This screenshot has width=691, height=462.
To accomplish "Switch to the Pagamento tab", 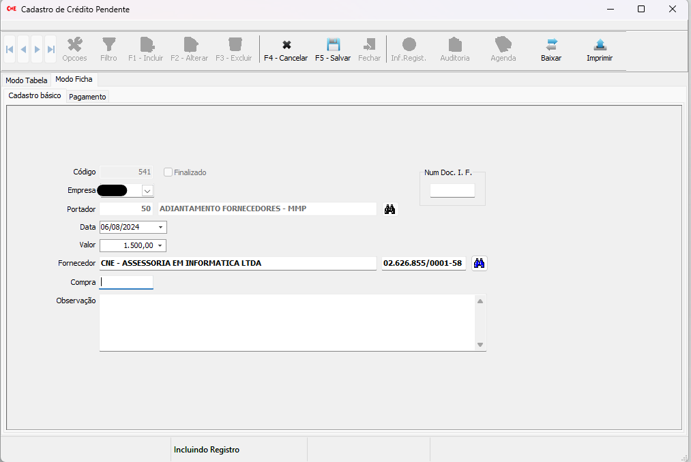I will [x=87, y=97].
